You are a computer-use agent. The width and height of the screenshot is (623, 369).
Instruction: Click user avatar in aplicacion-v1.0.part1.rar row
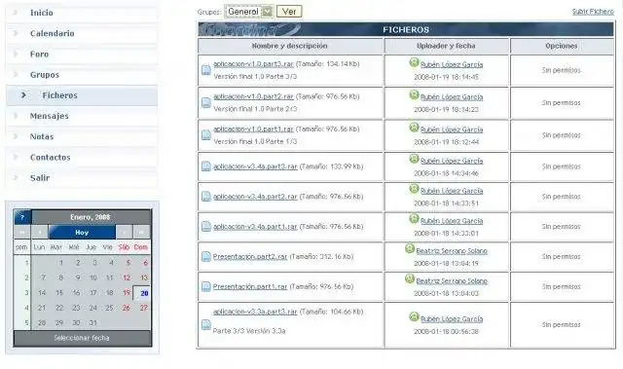tap(414, 128)
